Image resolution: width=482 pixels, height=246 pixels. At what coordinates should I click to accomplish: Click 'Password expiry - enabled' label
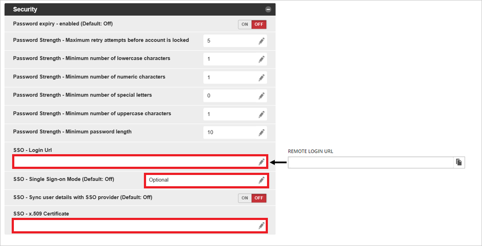coord(63,24)
